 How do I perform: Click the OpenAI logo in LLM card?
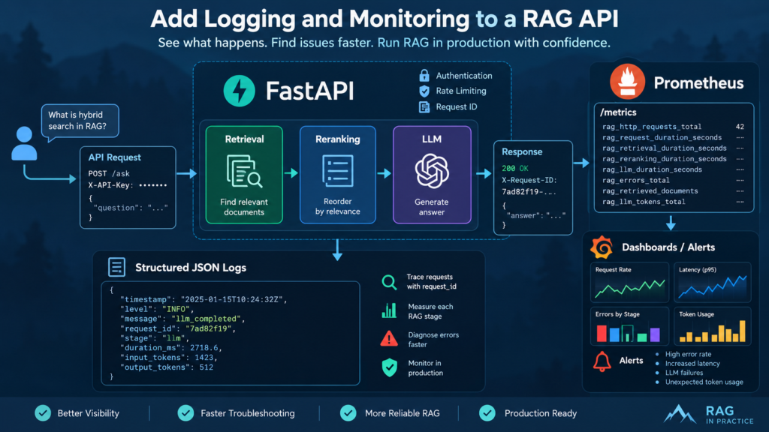(x=432, y=171)
